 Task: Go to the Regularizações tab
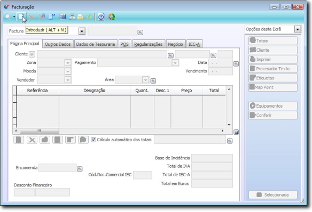[148, 44]
